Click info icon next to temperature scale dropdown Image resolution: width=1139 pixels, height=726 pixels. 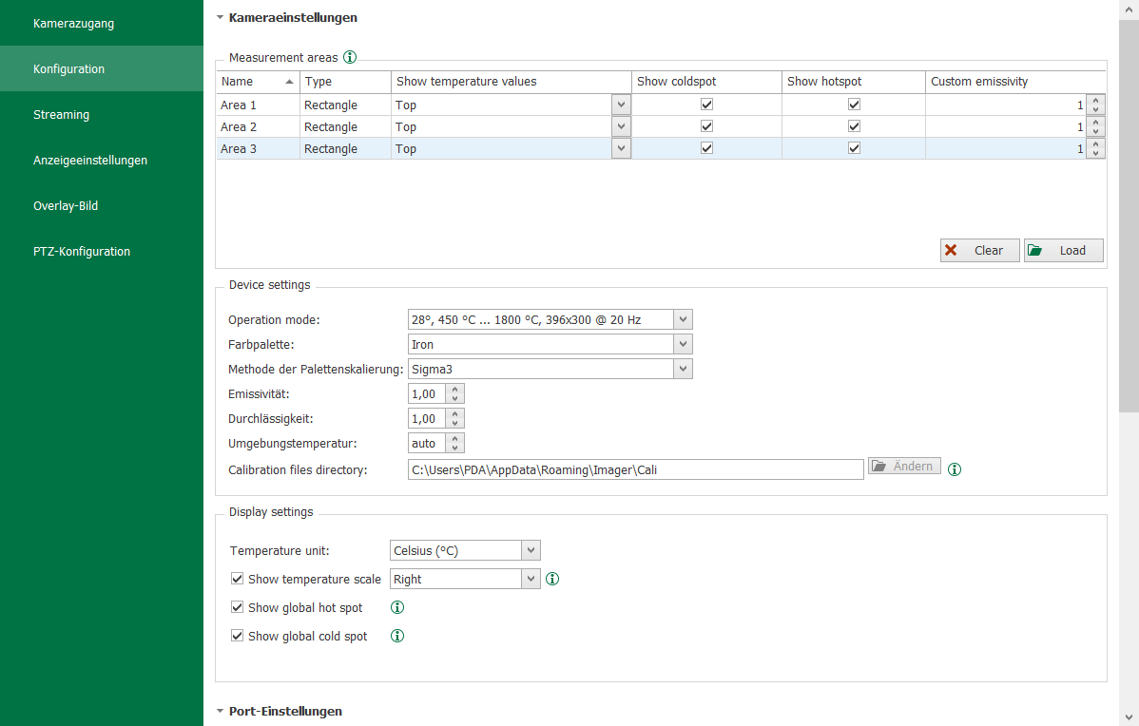click(x=552, y=579)
